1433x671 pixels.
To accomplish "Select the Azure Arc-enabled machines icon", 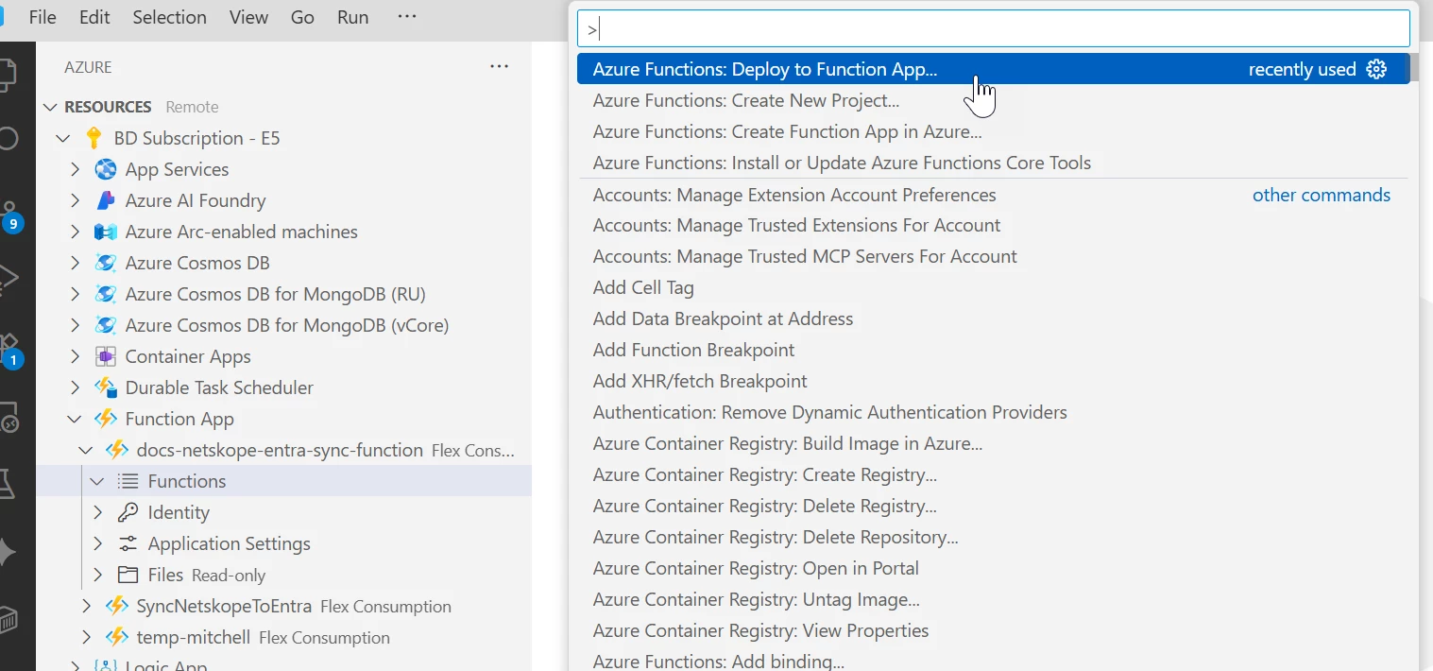I will [106, 232].
